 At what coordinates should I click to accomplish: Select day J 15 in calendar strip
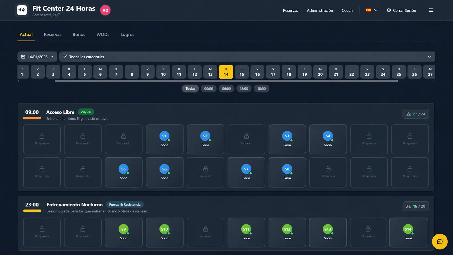pos(242,72)
